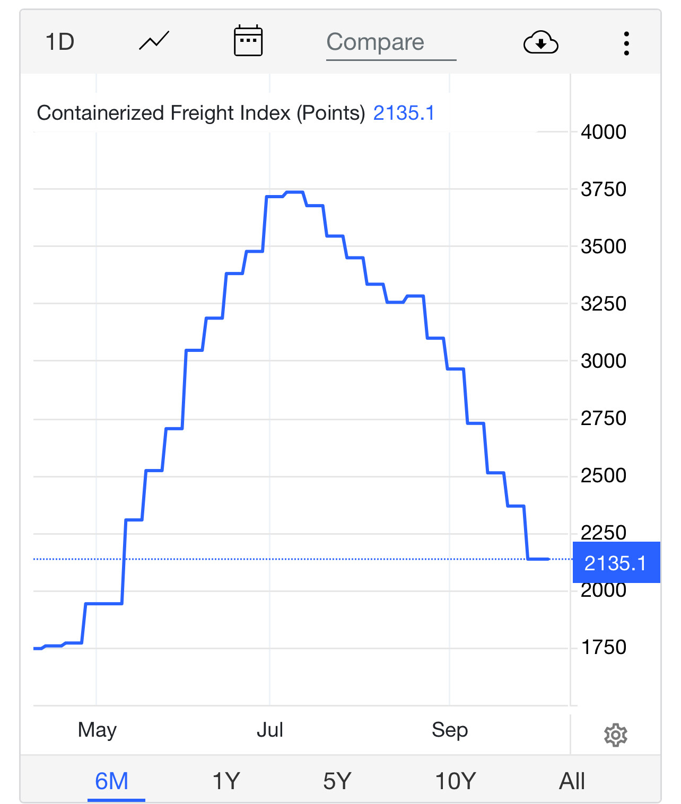Choose the 10Y time range
Viewport: 681px width, 804px height.
pyautogui.click(x=456, y=781)
